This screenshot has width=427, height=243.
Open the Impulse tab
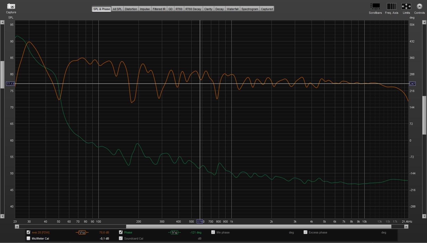coord(145,9)
